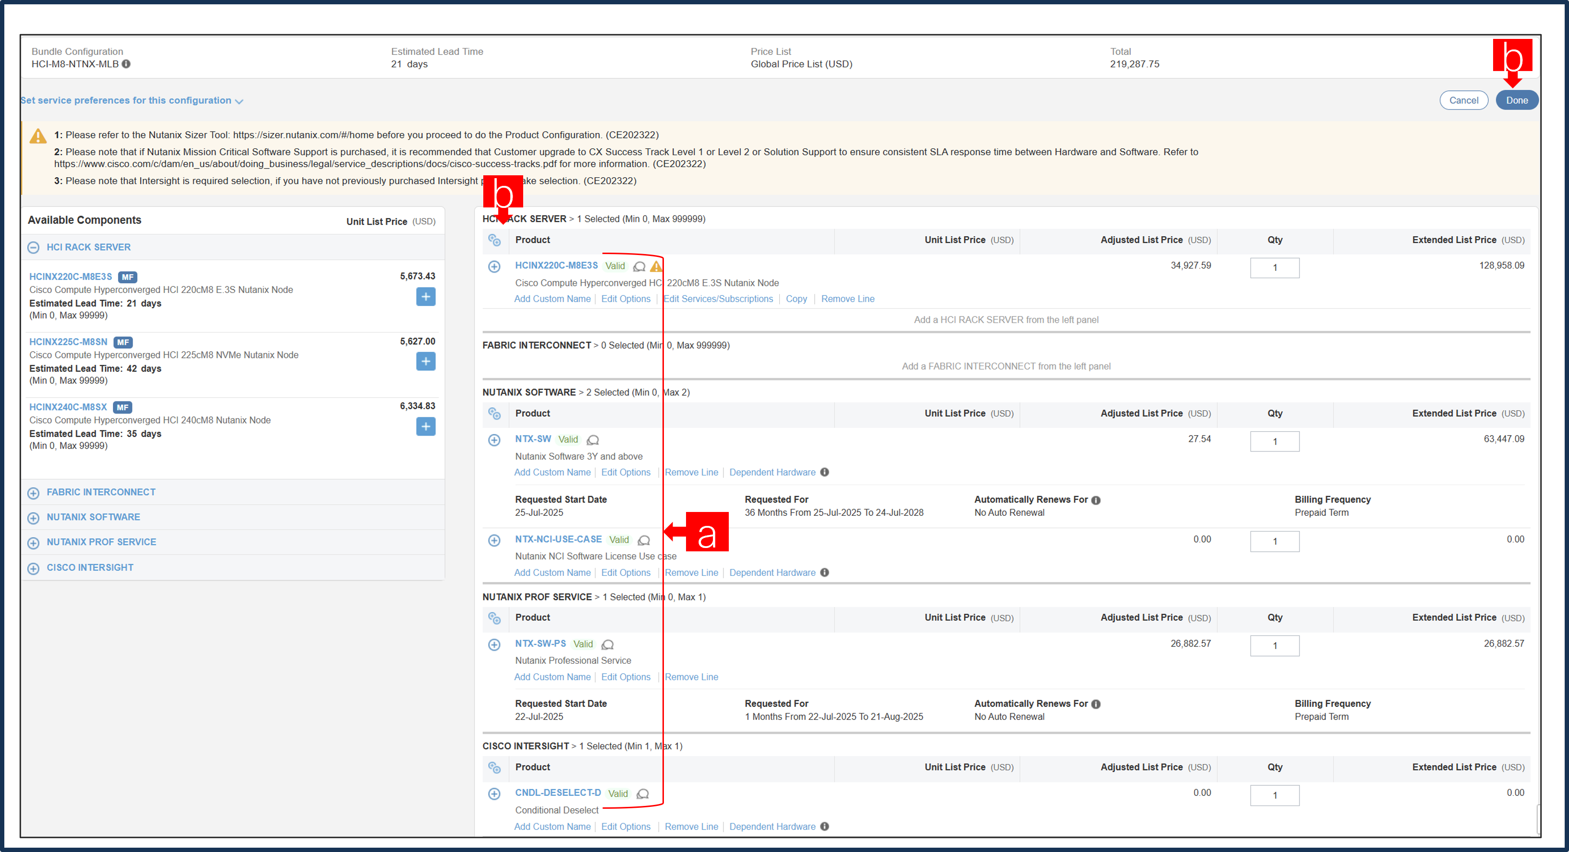Click Remove Line for NTX-SW-PS
This screenshot has height=852, width=1569.
[691, 677]
